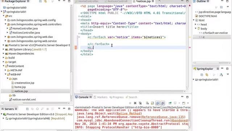Place cursor in the c:forEach opening line

127,37
